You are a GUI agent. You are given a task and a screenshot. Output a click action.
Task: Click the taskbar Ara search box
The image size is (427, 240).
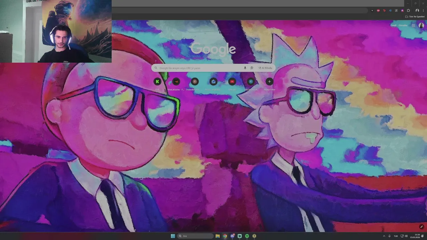[195, 236]
